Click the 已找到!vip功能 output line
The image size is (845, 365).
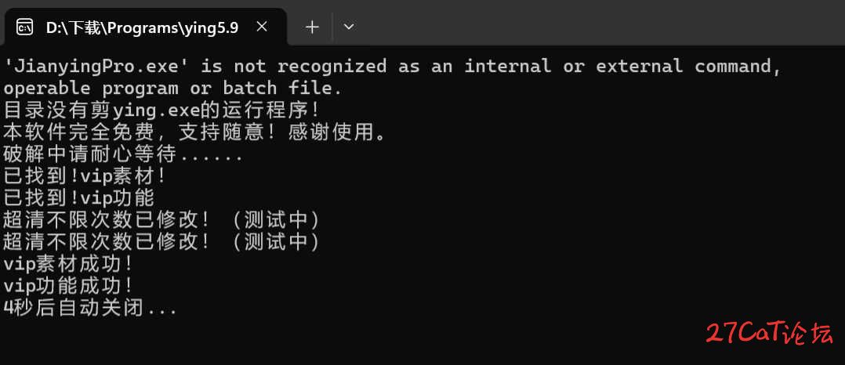point(79,199)
